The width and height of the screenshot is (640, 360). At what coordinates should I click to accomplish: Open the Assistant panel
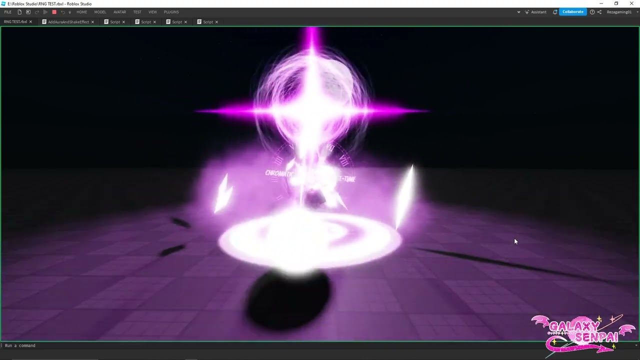point(536,12)
